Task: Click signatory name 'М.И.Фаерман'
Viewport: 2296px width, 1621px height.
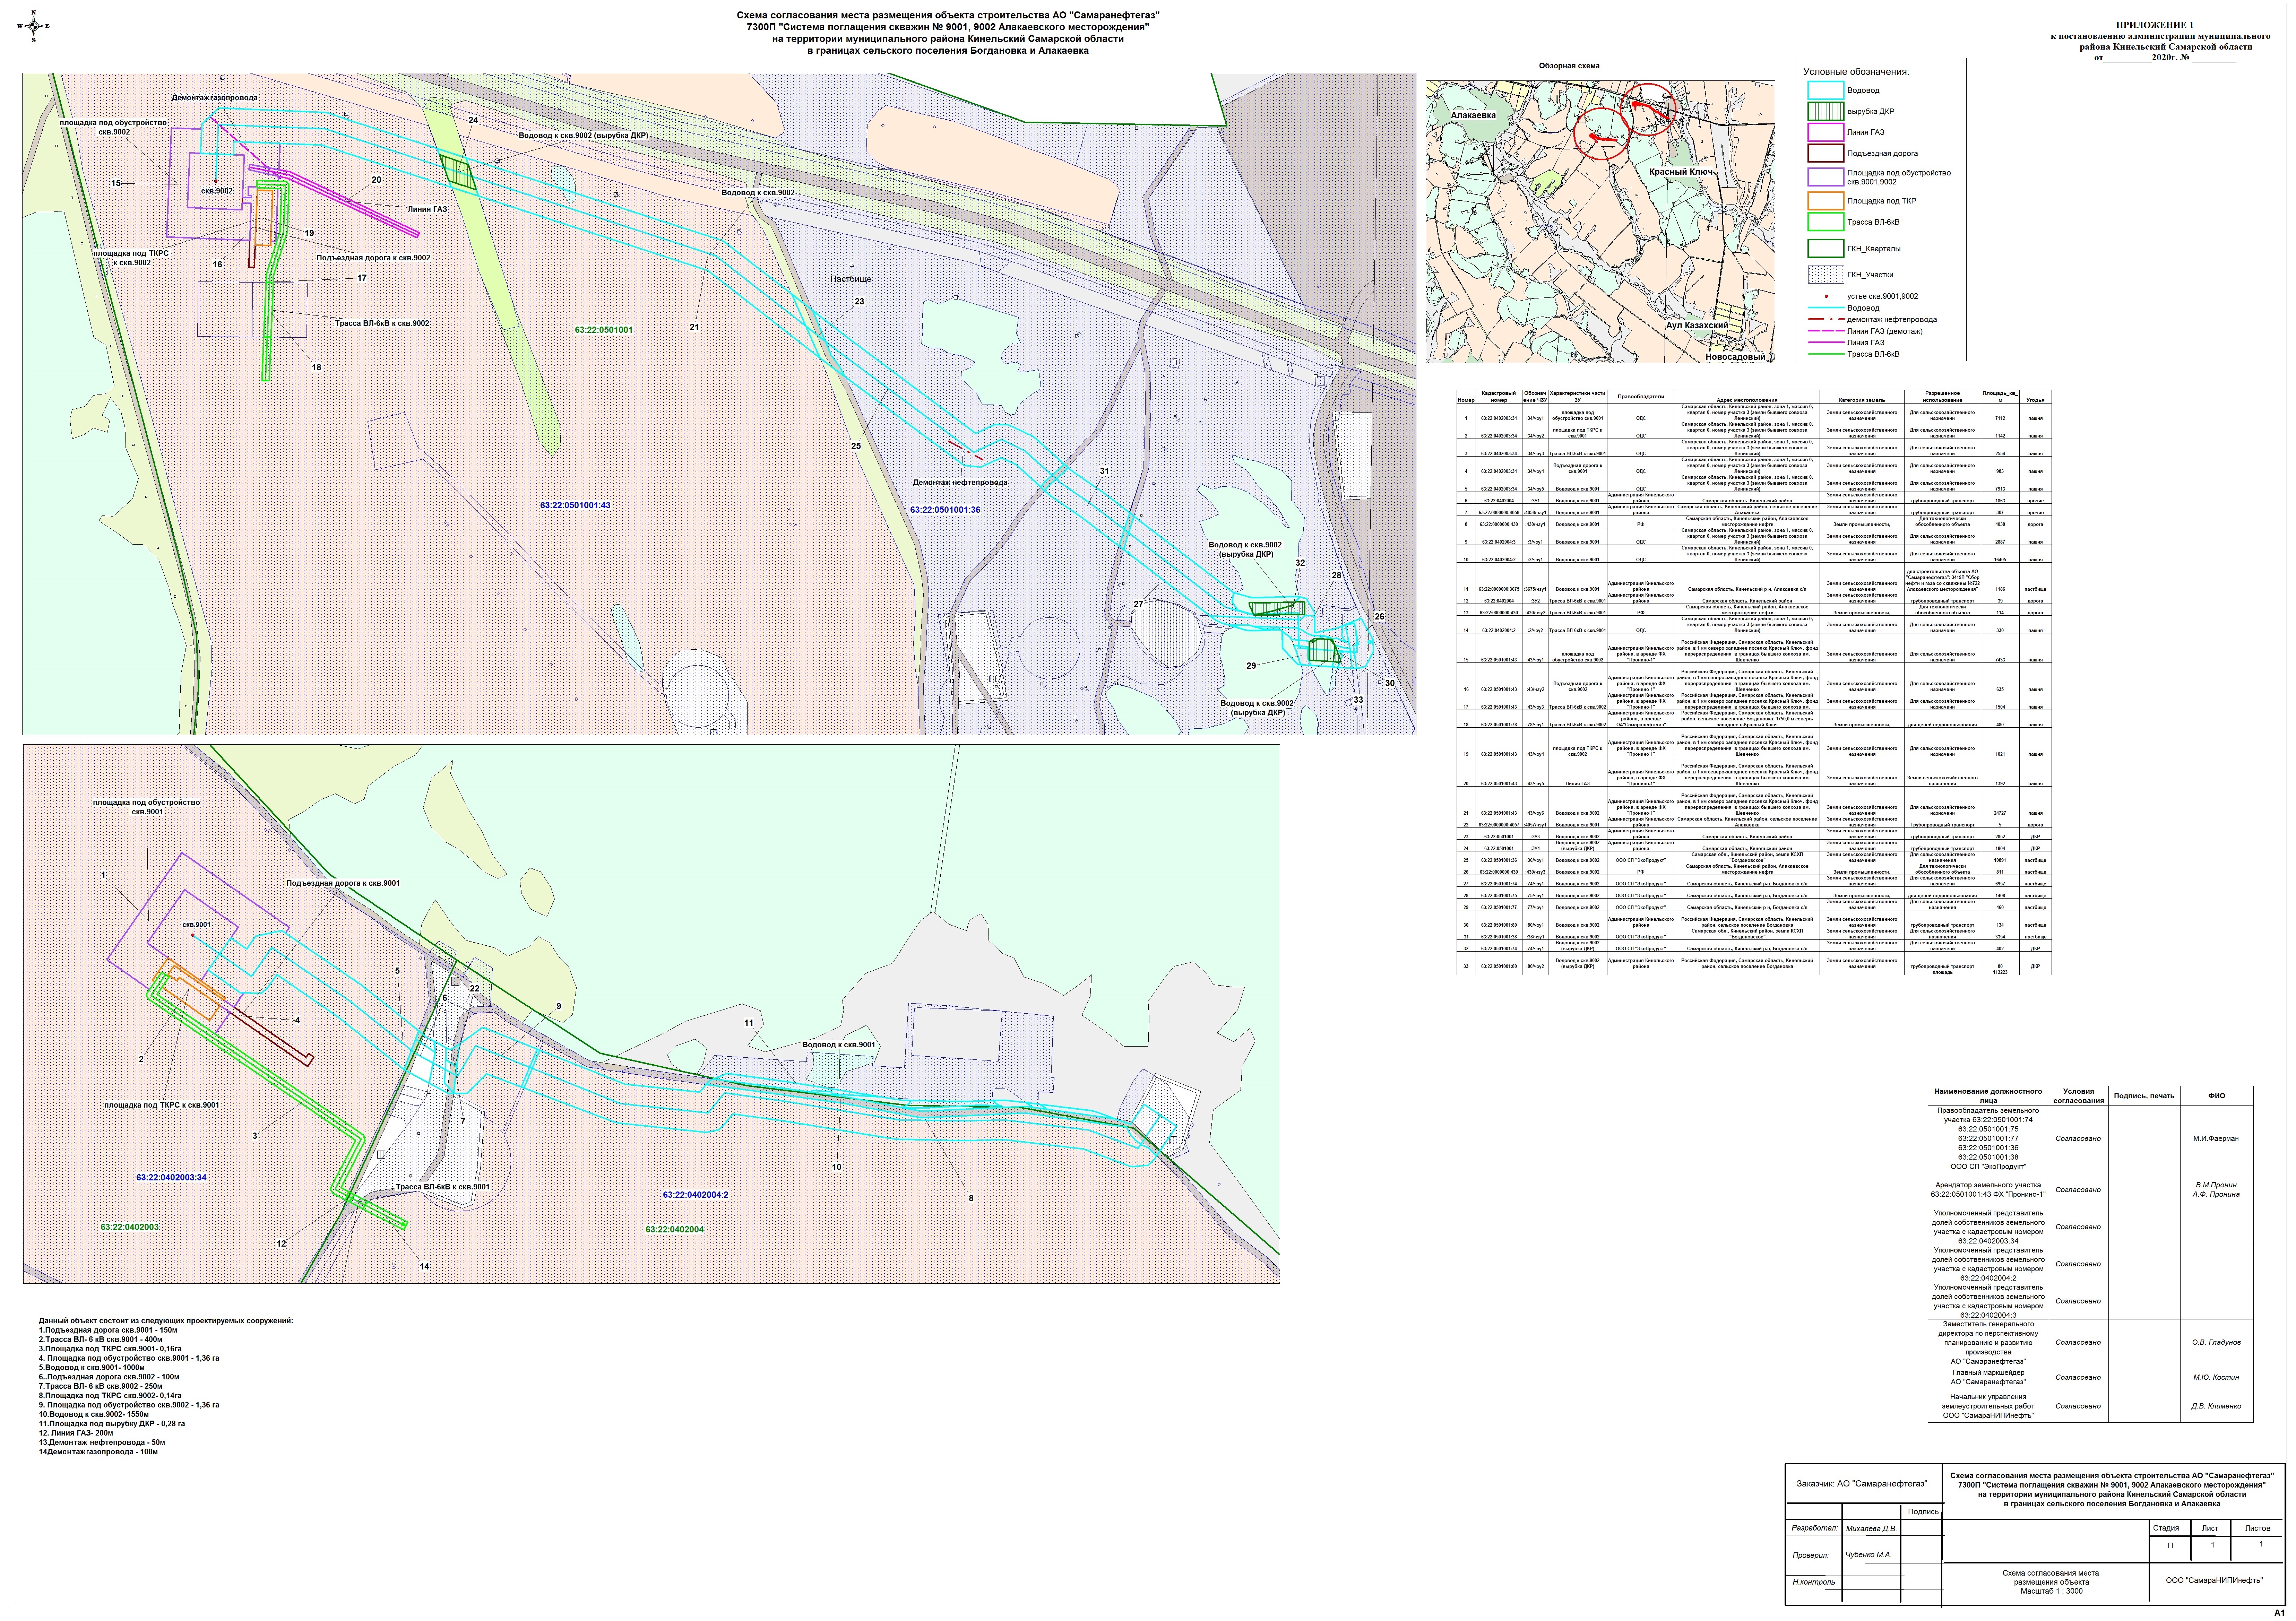Action: coord(2216,1139)
